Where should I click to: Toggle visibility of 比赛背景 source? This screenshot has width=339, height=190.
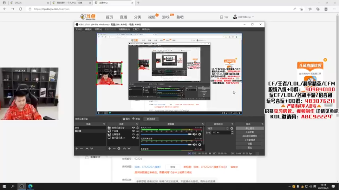click(133, 134)
